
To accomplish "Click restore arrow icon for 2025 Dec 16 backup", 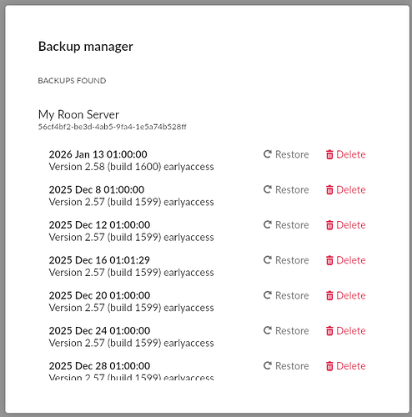I will pyautogui.click(x=268, y=259).
